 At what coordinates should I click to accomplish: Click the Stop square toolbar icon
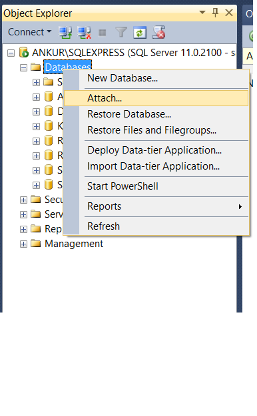tap(103, 33)
